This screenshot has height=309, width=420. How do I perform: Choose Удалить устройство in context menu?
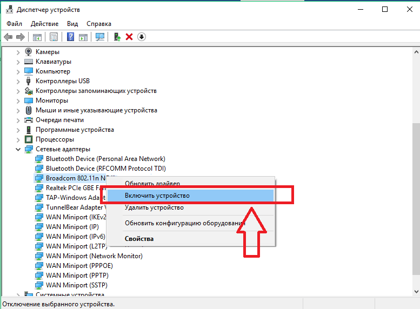tap(190, 207)
